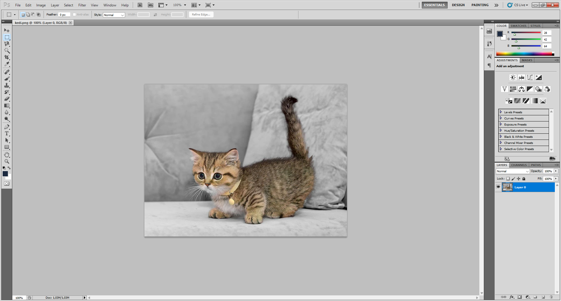Enable the Anti-alias checkbox
561x301 pixels.
pyautogui.click(x=75, y=14)
